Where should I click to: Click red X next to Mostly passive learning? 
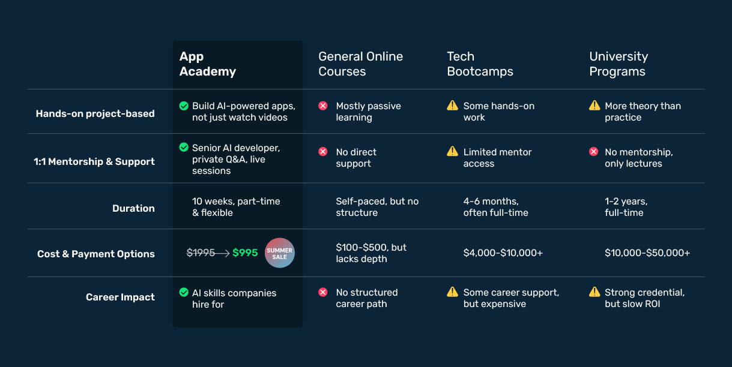tap(323, 106)
